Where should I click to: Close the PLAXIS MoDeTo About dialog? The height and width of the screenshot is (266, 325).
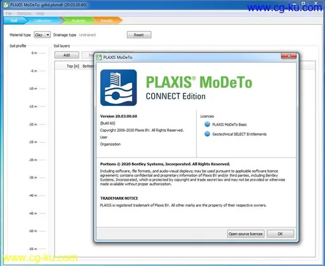[x=289, y=56]
